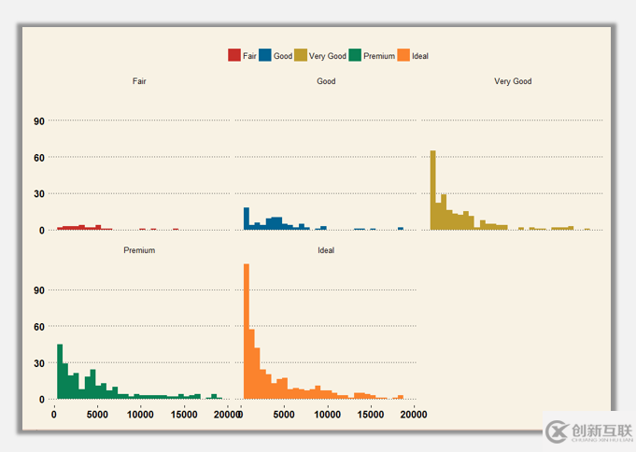Click the tallest gold bar in Very Good histogram

tap(432, 191)
